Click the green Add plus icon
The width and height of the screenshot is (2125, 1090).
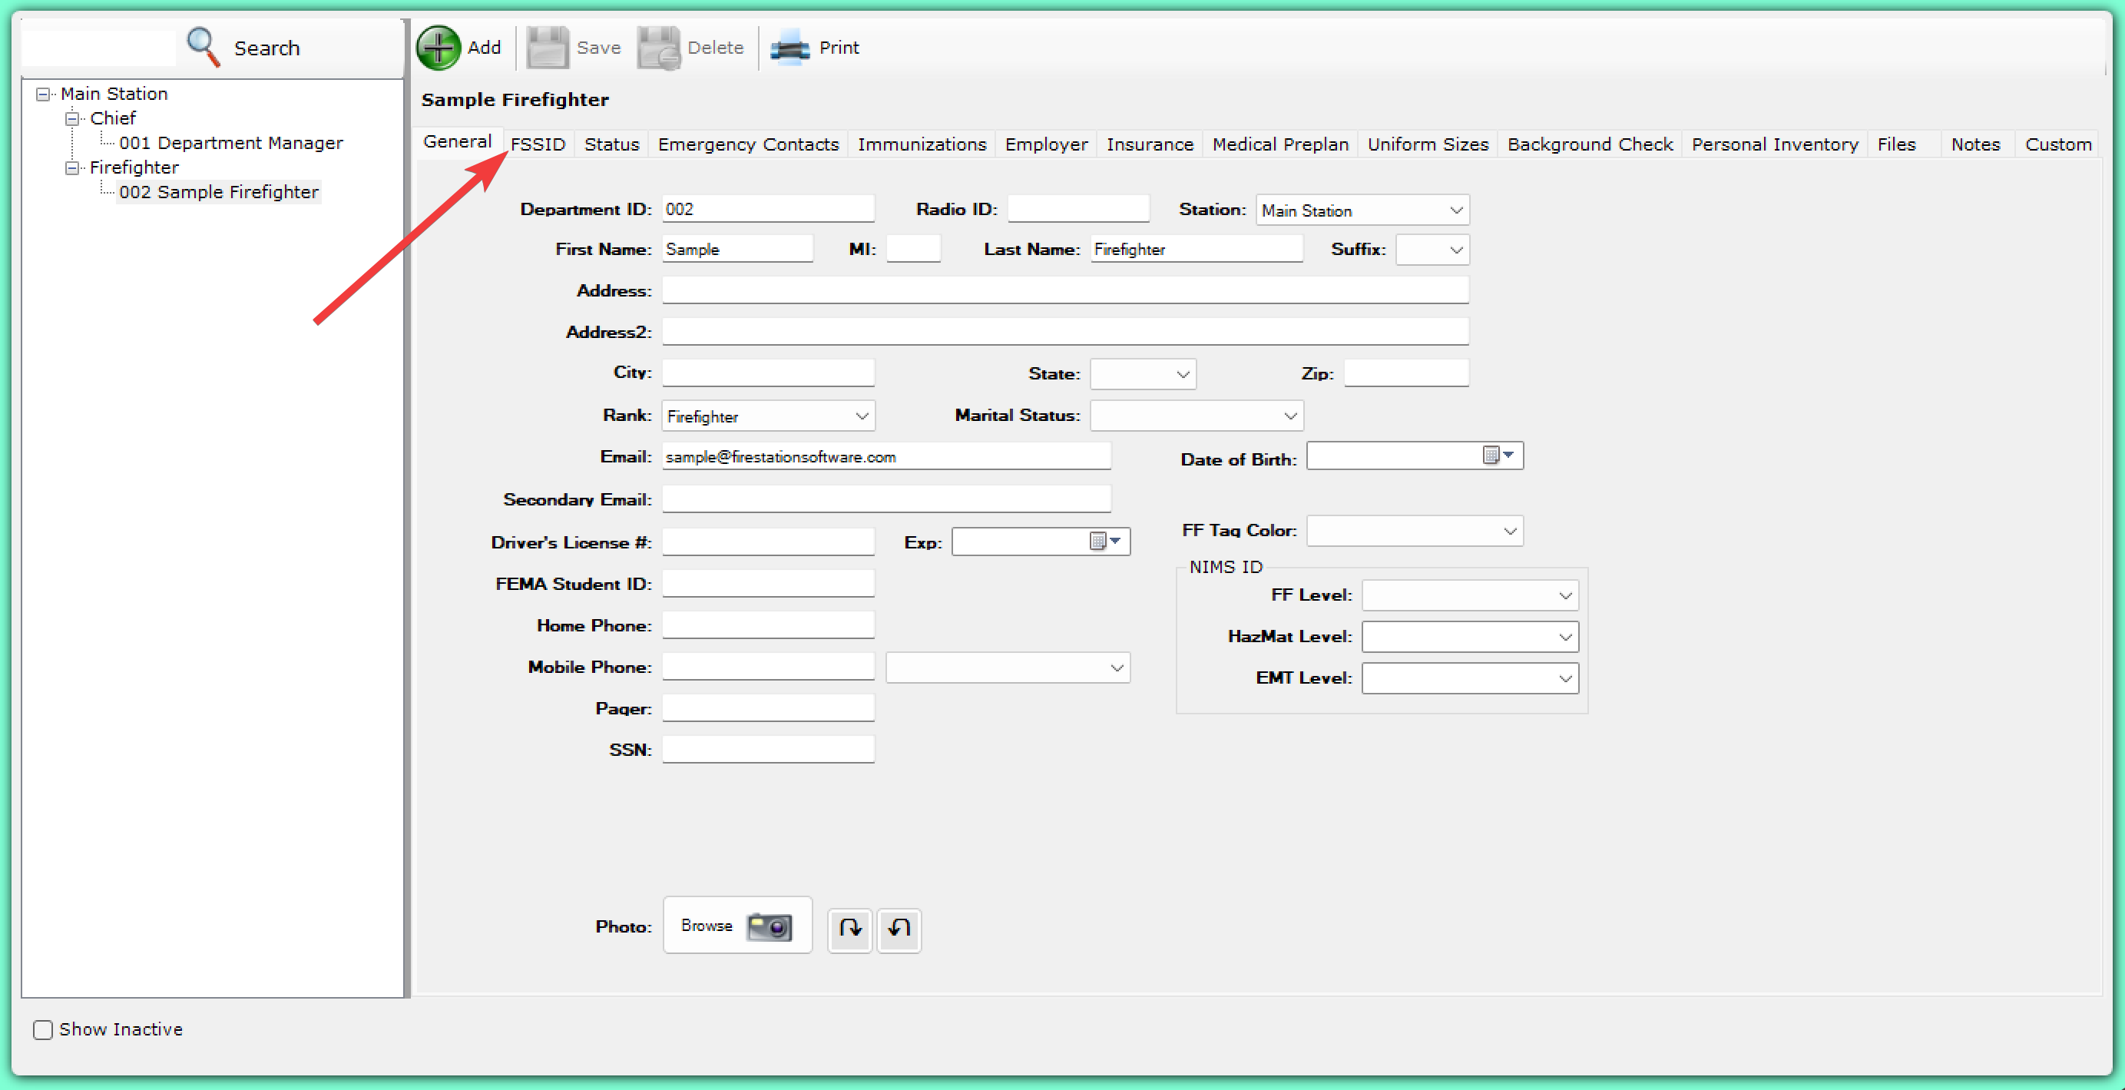pos(438,48)
